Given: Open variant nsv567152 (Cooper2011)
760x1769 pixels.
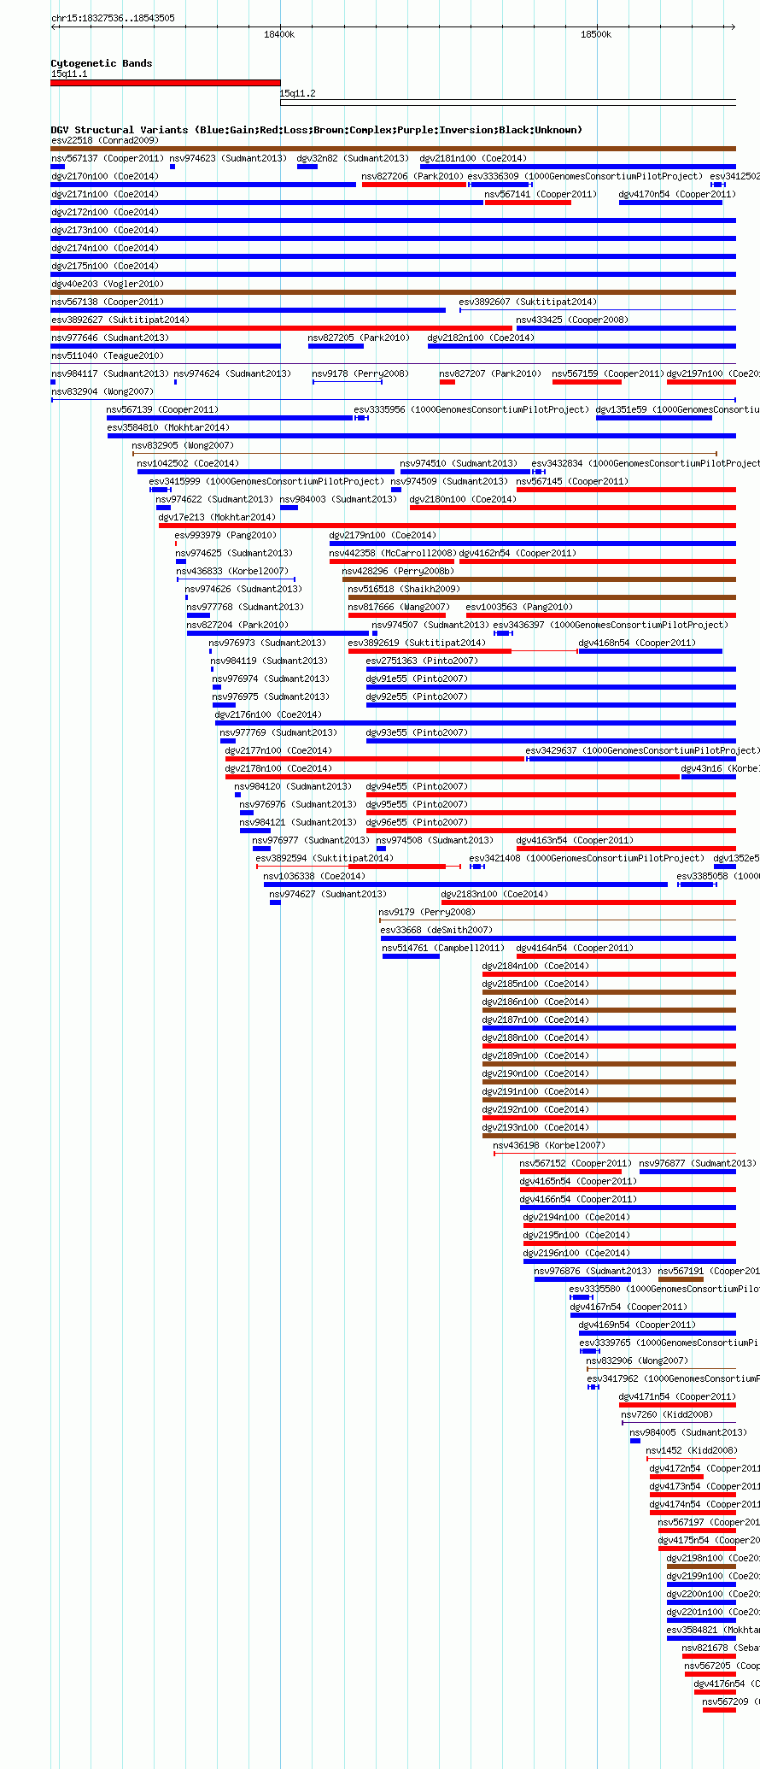Looking at the screenshot, I should coord(576,1163).
